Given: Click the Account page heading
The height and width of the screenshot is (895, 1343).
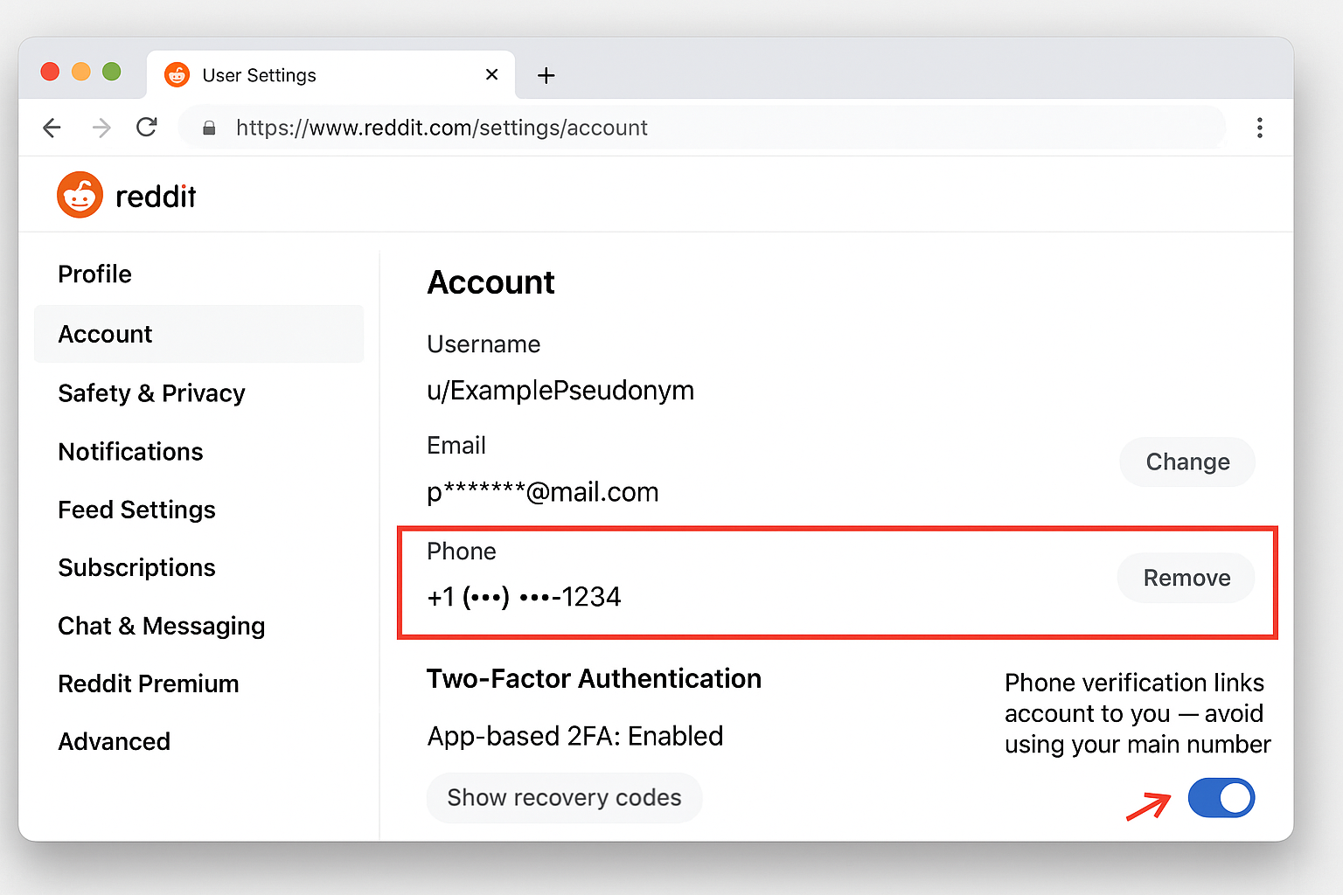Looking at the screenshot, I should [491, 282].
